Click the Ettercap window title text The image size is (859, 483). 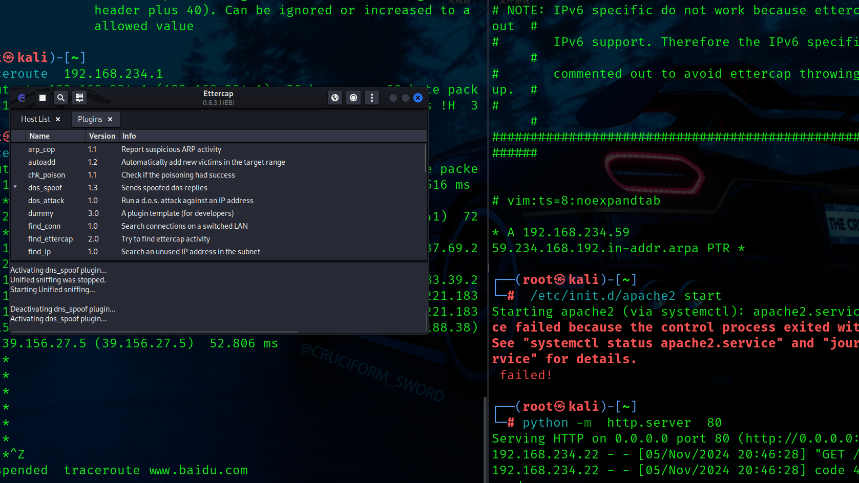(218, 94)
